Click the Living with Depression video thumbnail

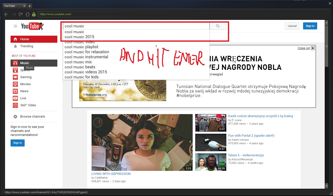point(142,142)
